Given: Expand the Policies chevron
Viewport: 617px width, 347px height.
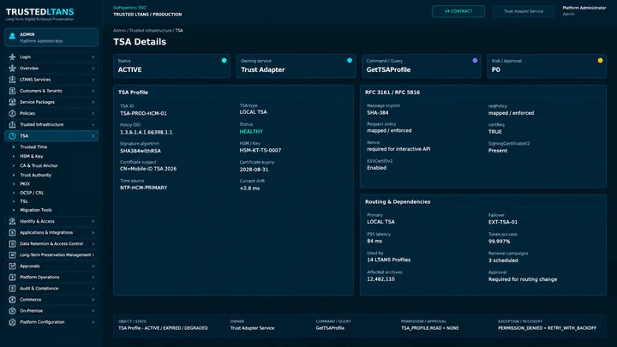Looking at the screenshot, I should [x=93, y=113].
